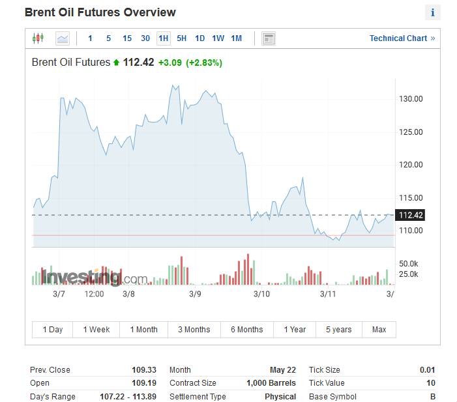Set chart interval to 5 minutes
This screenshot has height=402, width=457.
[x=108, y=38]
